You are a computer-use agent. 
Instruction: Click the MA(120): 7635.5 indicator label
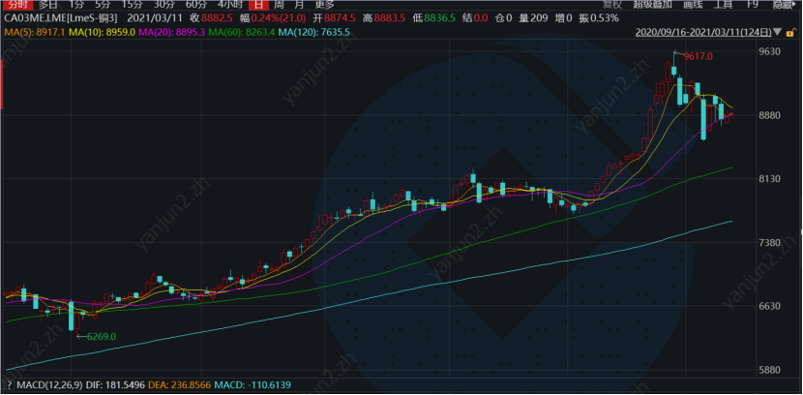pos(314,32)
